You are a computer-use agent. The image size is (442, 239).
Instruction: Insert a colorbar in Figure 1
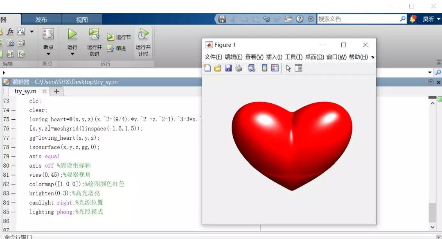point(264,68)
